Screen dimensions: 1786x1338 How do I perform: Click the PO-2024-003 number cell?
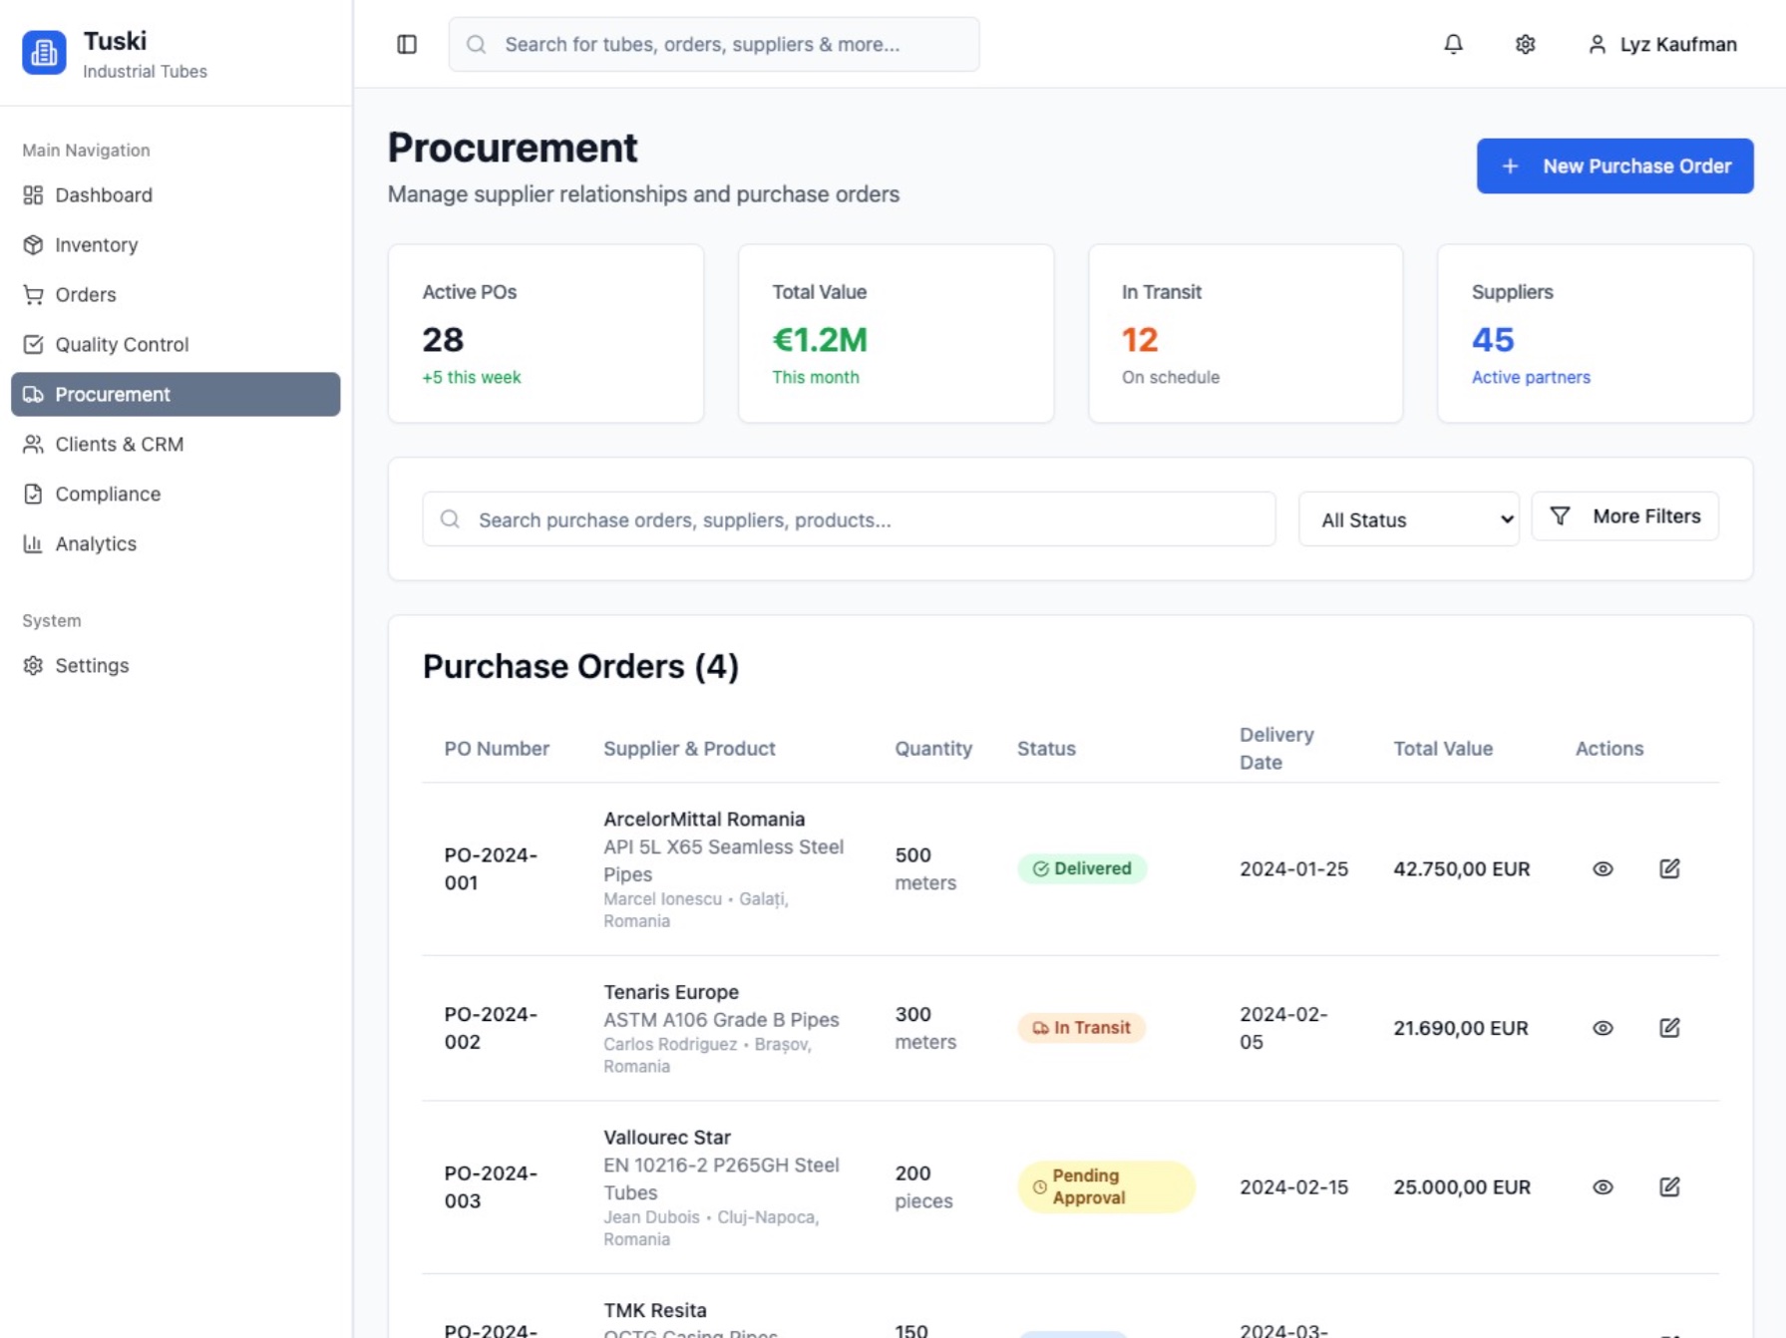pos(491,1186)
